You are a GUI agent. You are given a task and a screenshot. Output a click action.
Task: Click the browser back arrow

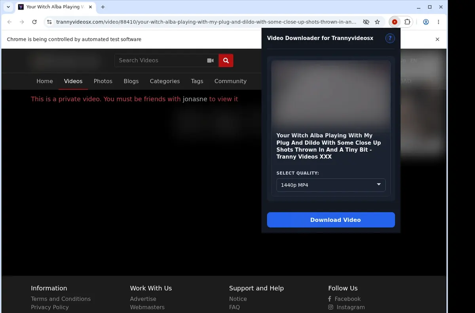tap(9, 22)
